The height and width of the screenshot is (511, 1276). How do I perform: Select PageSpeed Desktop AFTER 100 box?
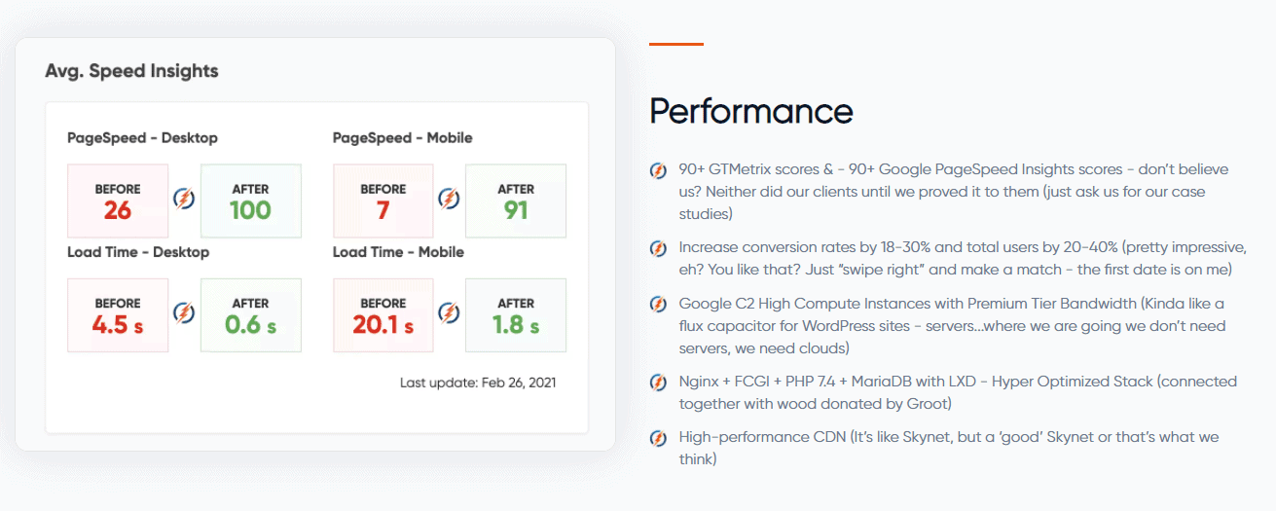(x=250, y=201)
